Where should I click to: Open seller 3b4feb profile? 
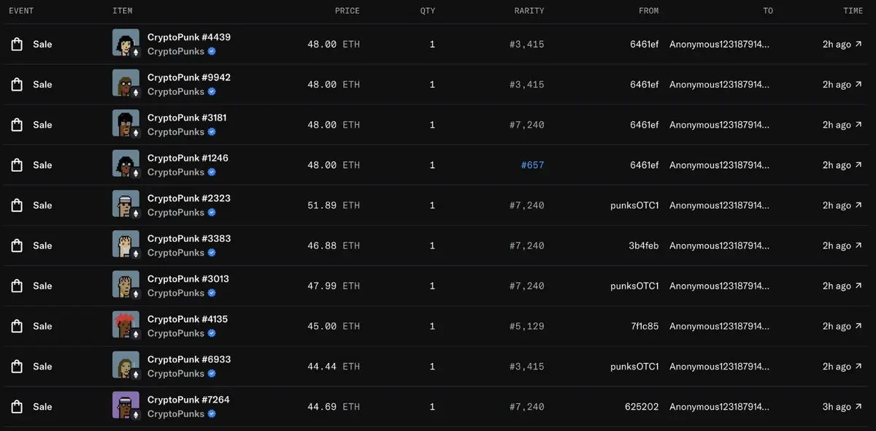click(x=644, y=245)
